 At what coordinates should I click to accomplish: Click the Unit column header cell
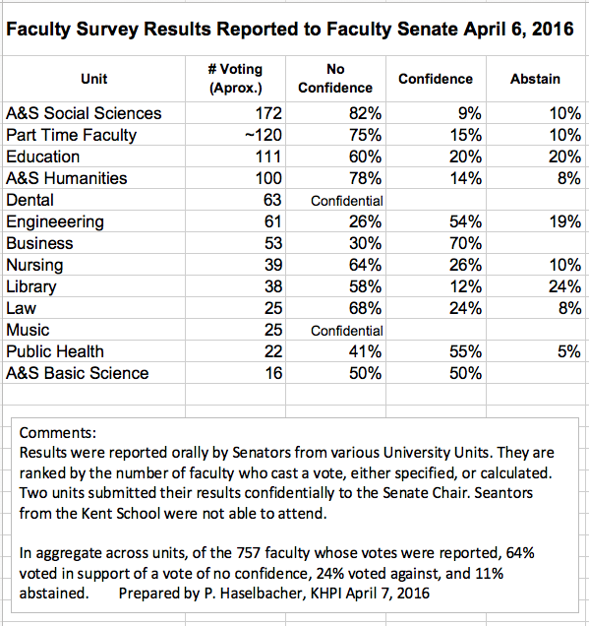click(x=94, y=79)
